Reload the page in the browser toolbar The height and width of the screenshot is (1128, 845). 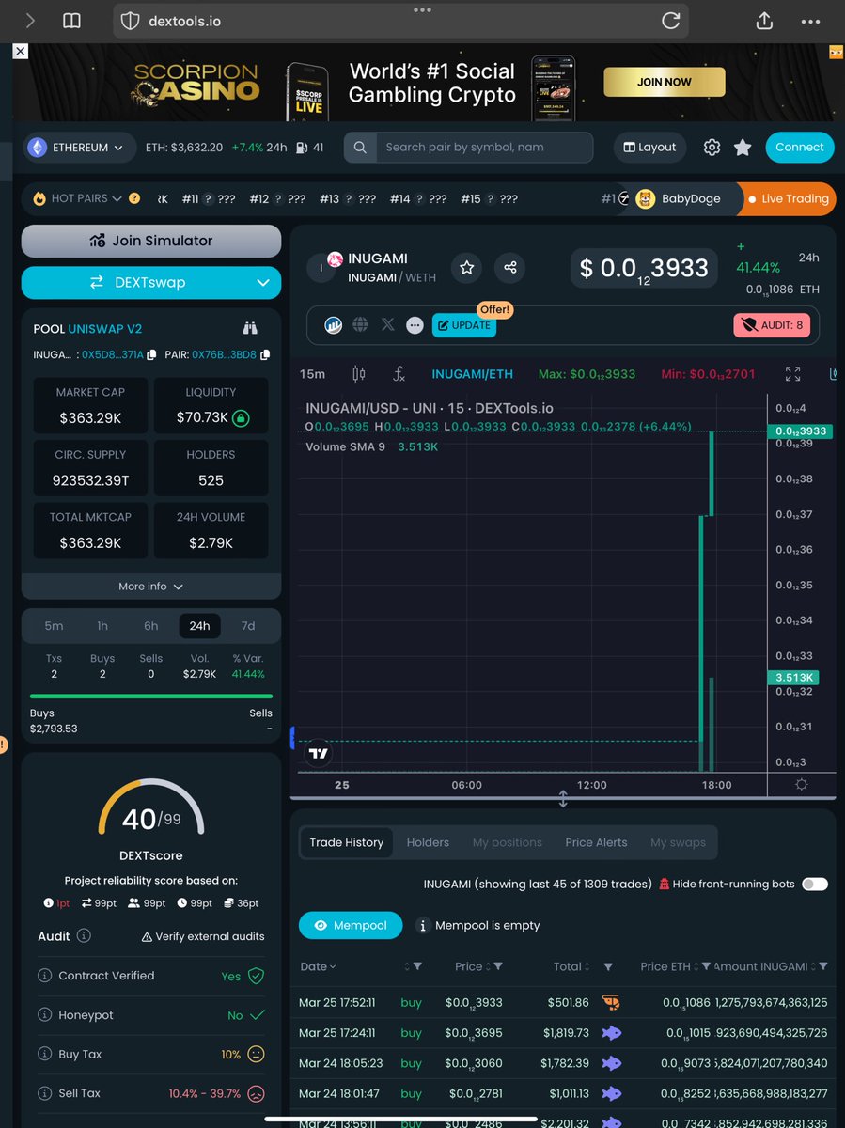click(x=670, y=21)
